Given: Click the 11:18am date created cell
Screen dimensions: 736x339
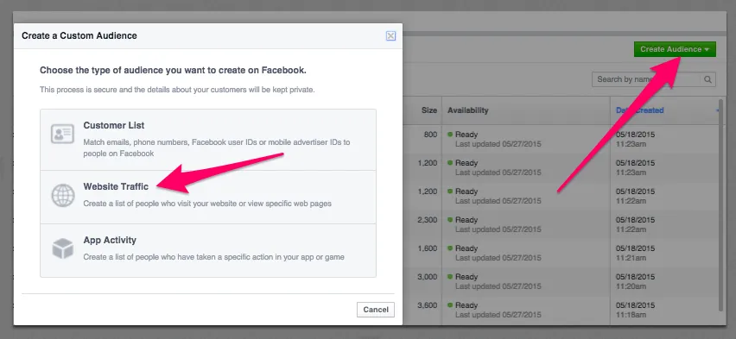Looking at the screenshot, I should coord(635,310).
